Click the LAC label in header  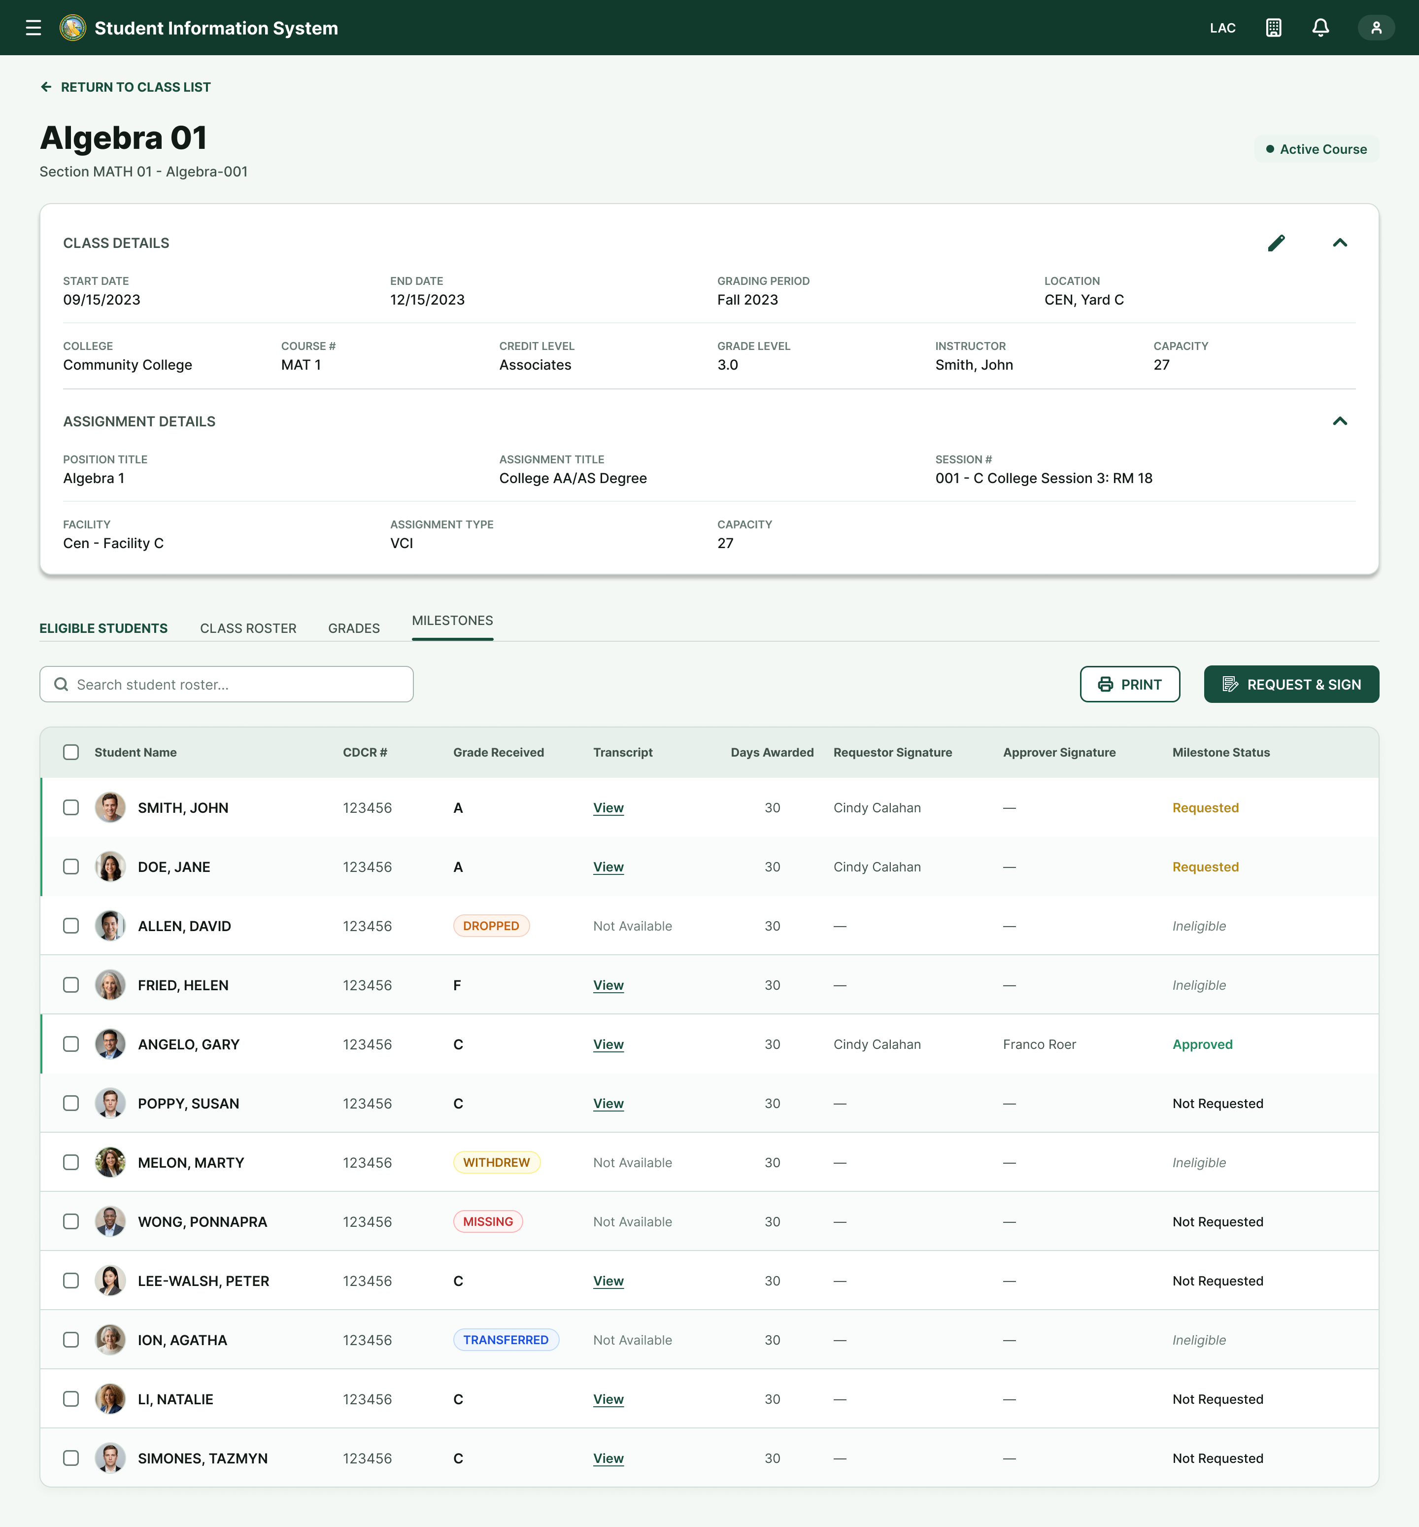coord(1222,28)
